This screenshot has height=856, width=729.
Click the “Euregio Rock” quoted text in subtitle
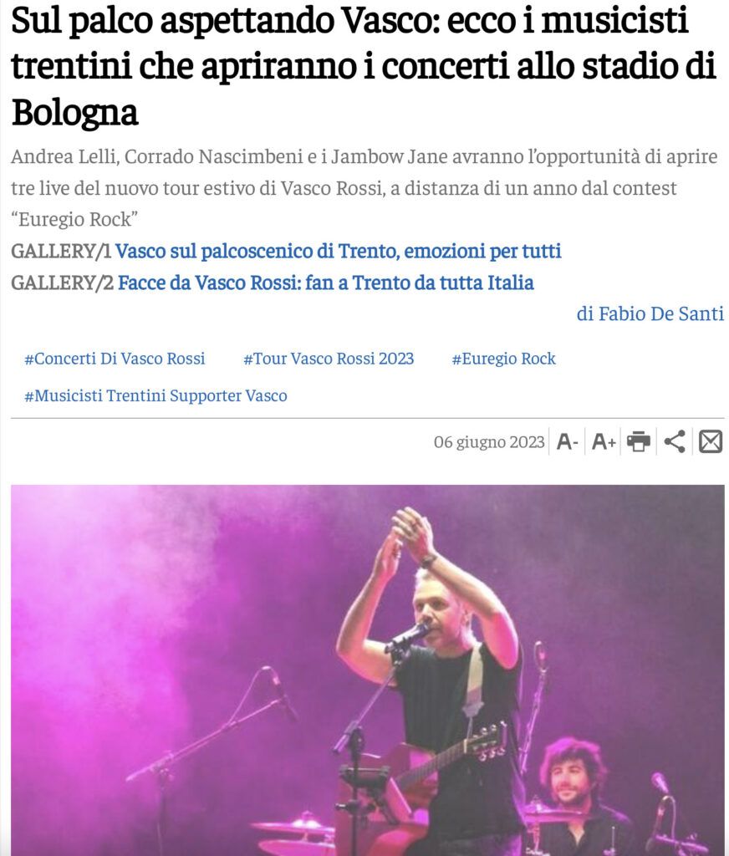[x=74, y=220]
